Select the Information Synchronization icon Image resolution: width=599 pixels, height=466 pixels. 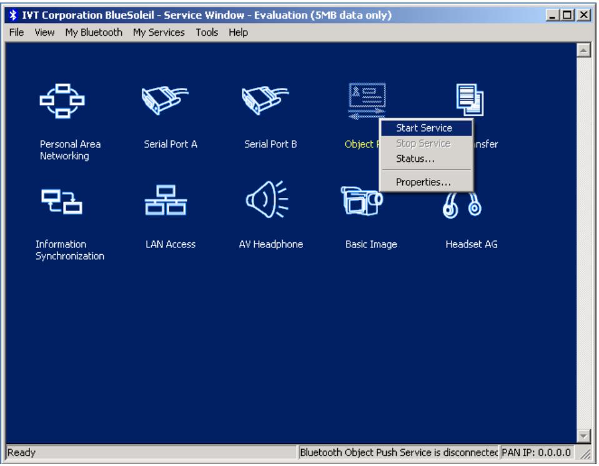pos(61,202)
